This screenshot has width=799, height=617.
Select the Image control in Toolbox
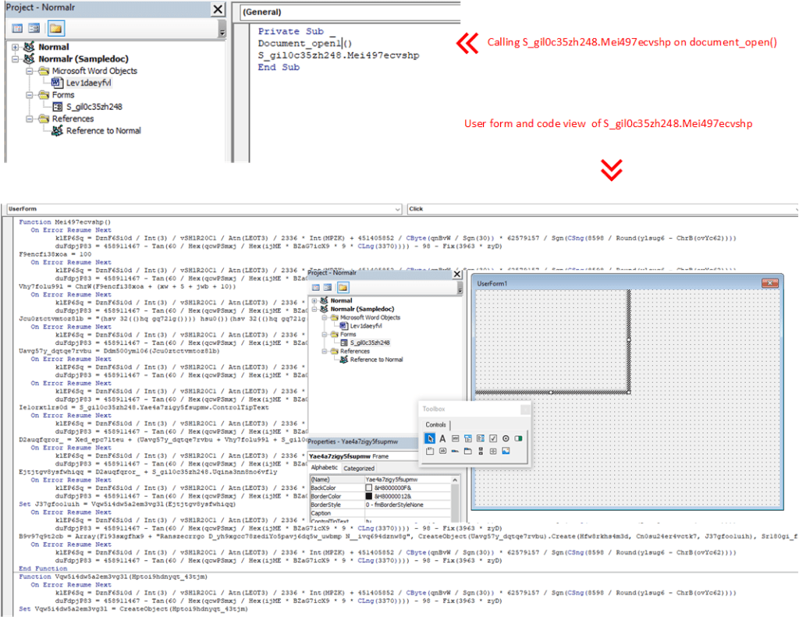tap(506, 451)
